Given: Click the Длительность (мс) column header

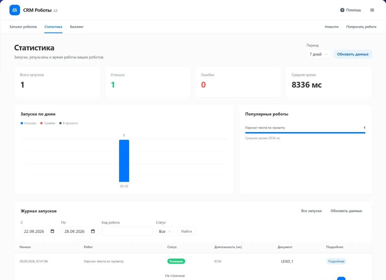Looking at the screenshot, I should pos(228,247).
